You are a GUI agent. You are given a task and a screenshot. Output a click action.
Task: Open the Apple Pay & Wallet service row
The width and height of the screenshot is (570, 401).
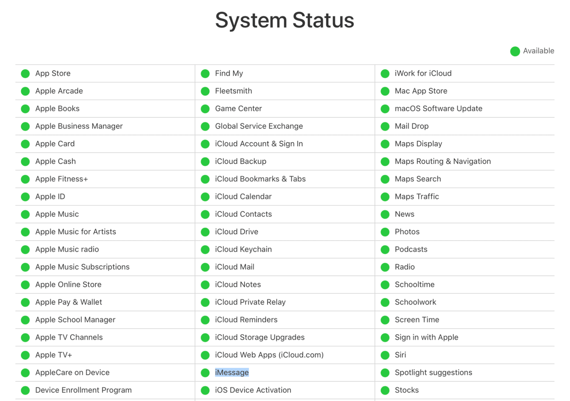(x=68, y=302)
